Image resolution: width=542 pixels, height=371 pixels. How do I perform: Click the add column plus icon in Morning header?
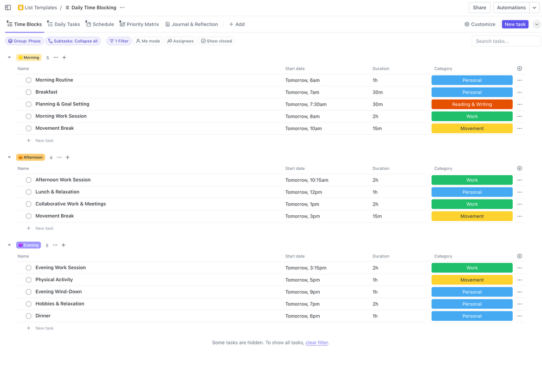click(x=519, y=69)
